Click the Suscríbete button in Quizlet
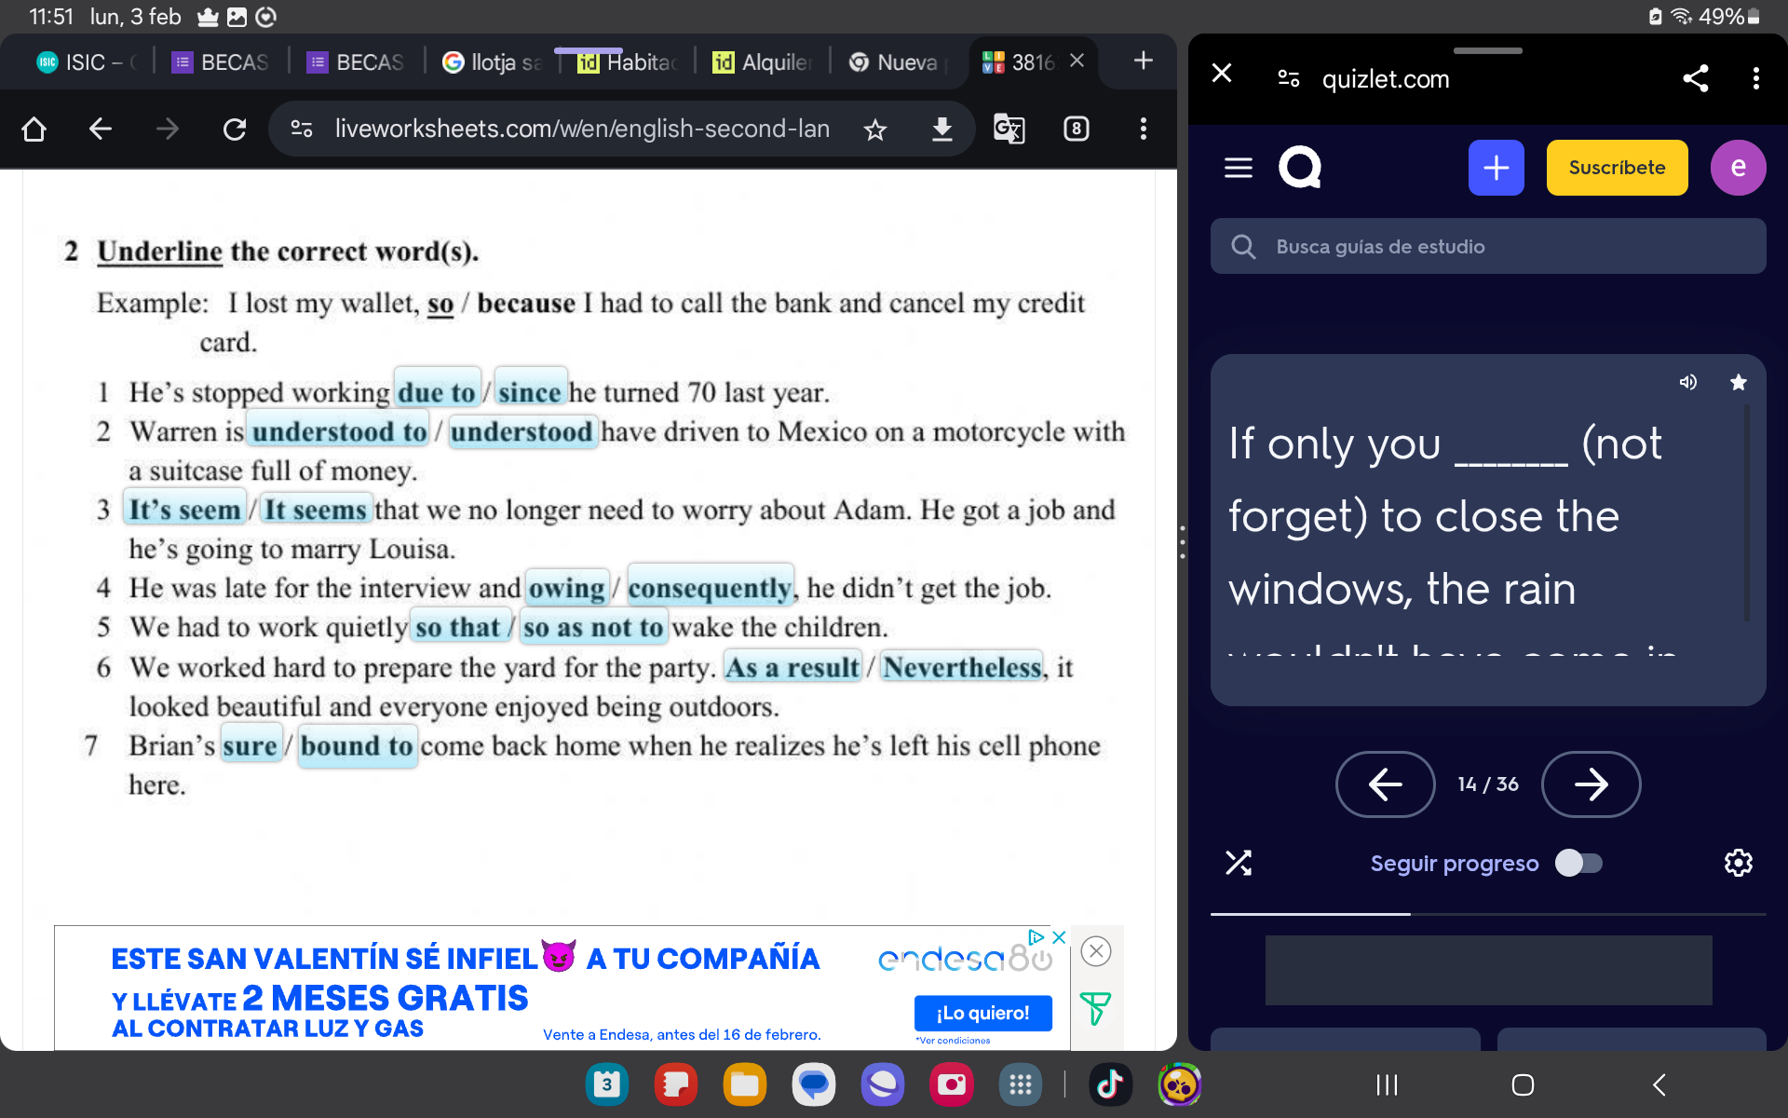The width and height of the screenshot is (1788, 1118). (1616, 168)
